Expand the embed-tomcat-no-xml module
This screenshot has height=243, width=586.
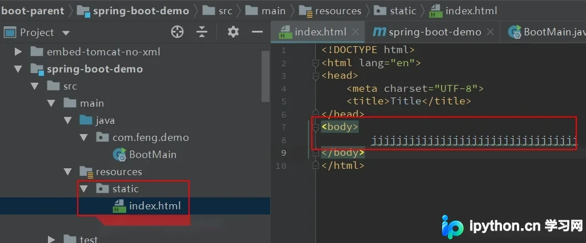pyautogui.click(x=18, y=52)
